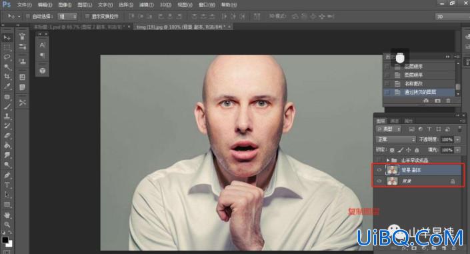Hide the 背景 layer eye
The width and height of the screenshot is (470, 254).
coord(379,181)
